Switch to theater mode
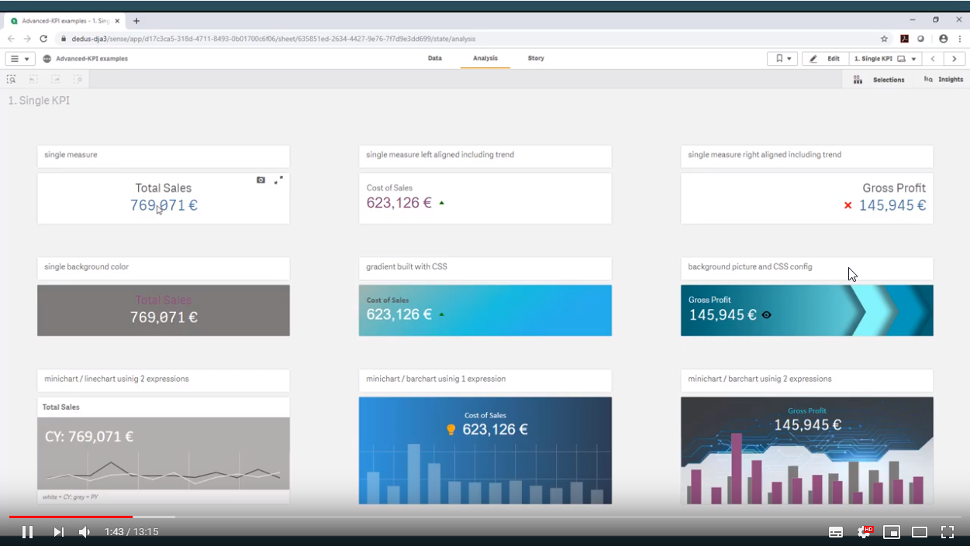Image resolution: width=970 pixels, height=546 pixels. pyautogui.click(x=920, y=532)
